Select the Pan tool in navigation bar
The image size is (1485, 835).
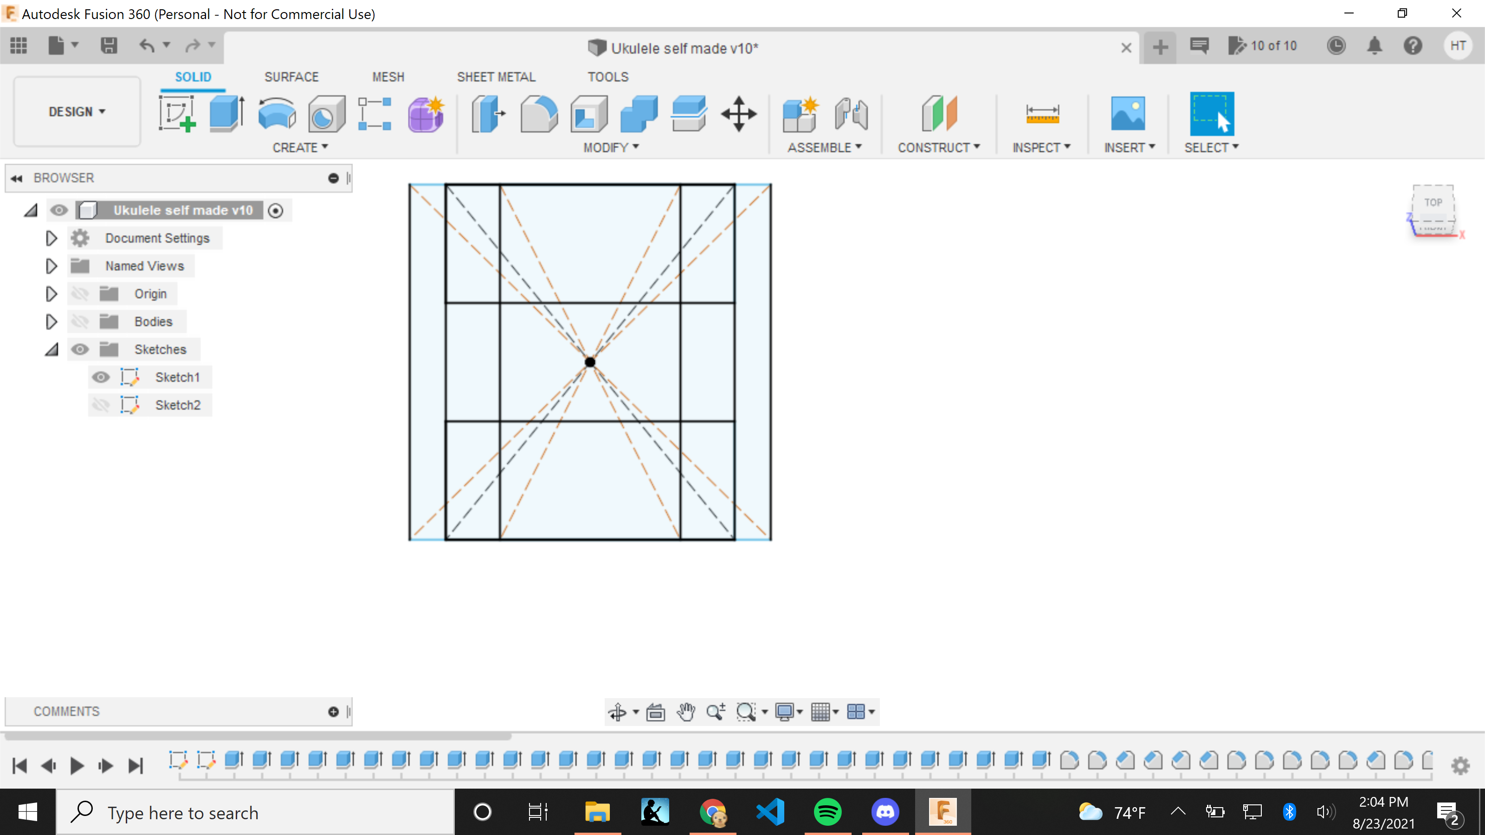tap(685, 712)
